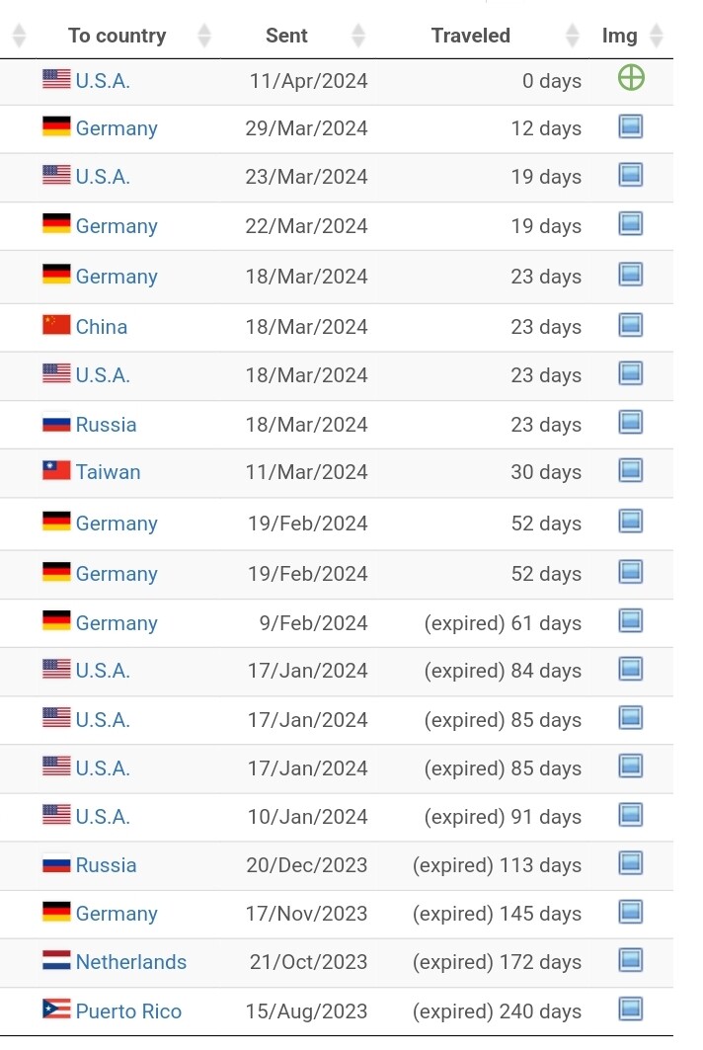Click Russia link sent 18/Mar/2024
The width and height of the screenshot is (703, 1050).
(106, 425)
